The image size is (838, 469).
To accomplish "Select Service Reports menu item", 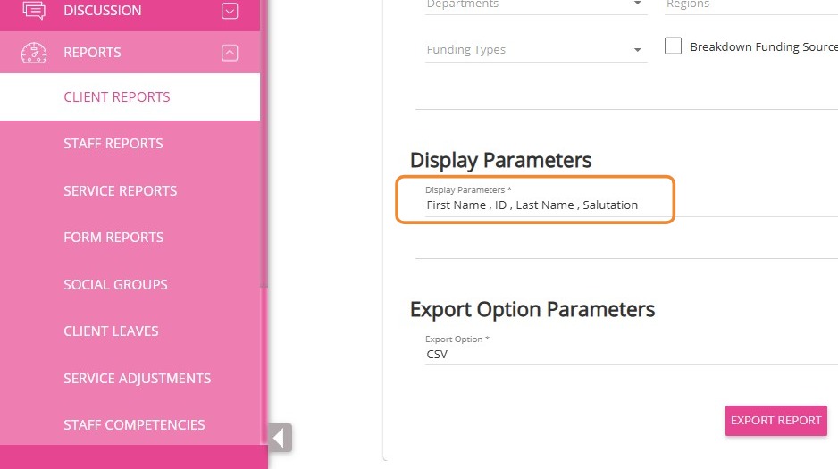I will point(121,191).
